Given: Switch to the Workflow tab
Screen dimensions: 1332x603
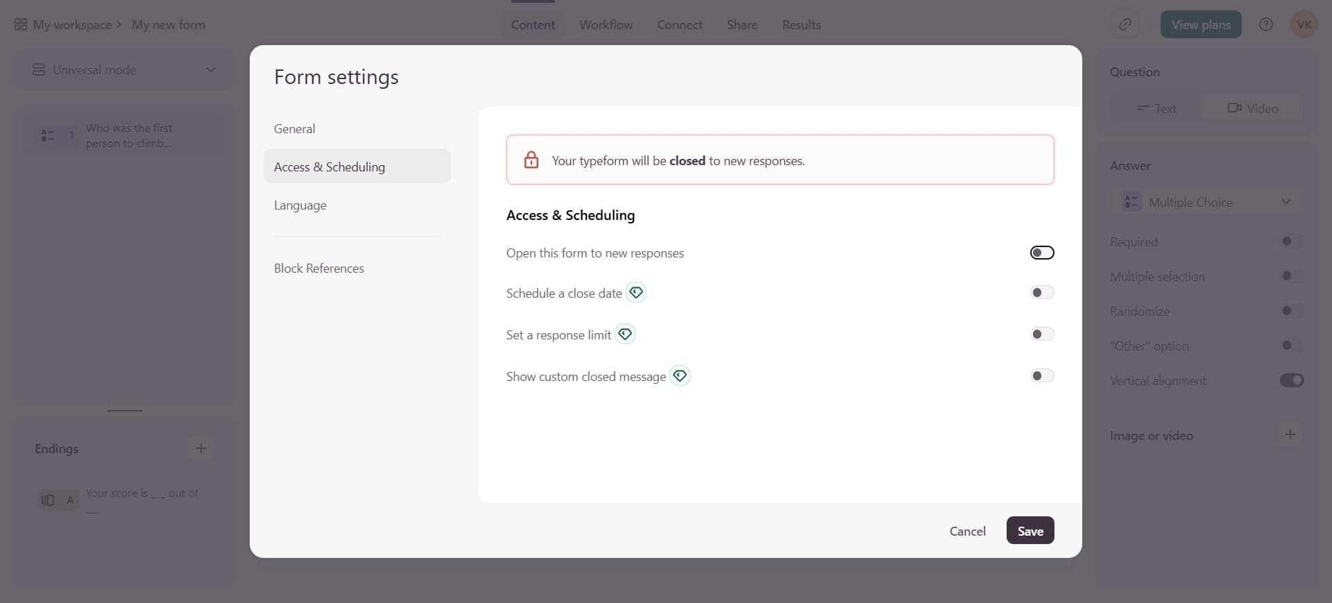Looking at the screenshot, I should [606, 25].
